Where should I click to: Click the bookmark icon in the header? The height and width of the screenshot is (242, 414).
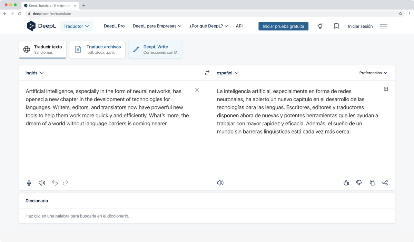point(336,26)
